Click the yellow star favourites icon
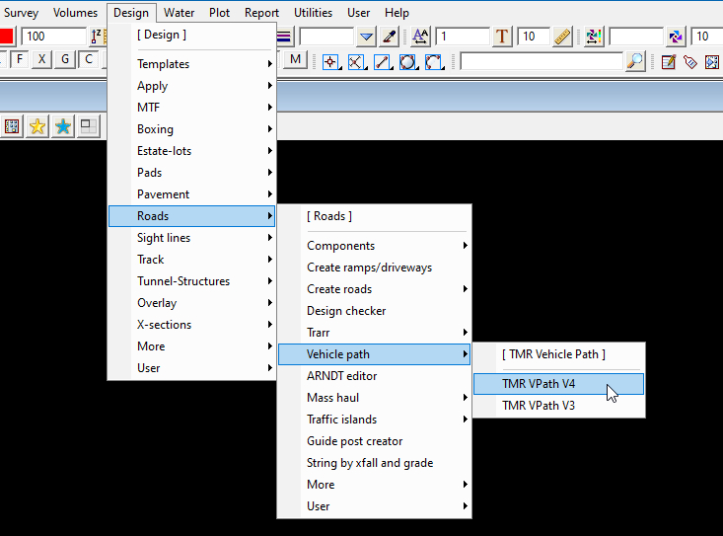 pos(37,126)
